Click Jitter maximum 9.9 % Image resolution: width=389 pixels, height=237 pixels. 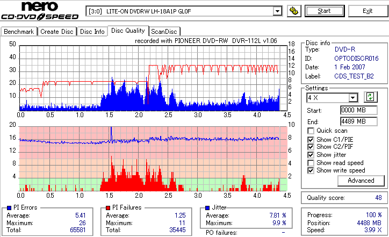click(279, 223)
